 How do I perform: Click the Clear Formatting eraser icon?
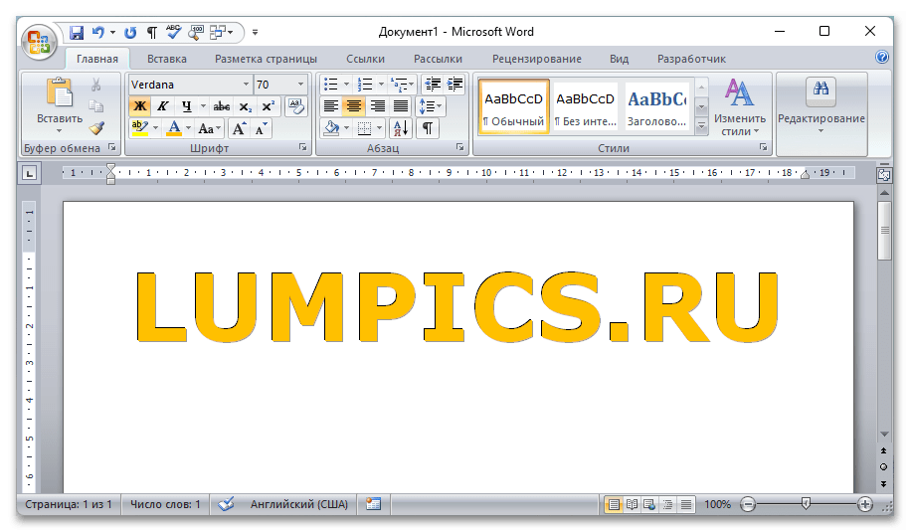pyautogui.click(x=296, y=105)
